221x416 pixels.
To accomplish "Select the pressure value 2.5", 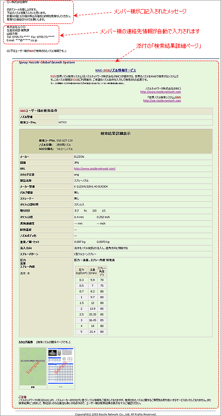I will coord(82,314).
